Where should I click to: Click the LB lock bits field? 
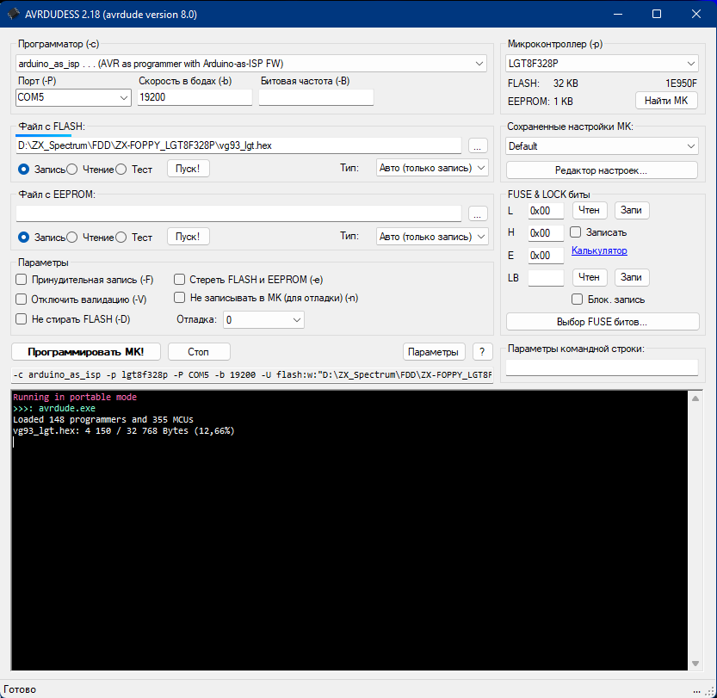pos(546,278)
